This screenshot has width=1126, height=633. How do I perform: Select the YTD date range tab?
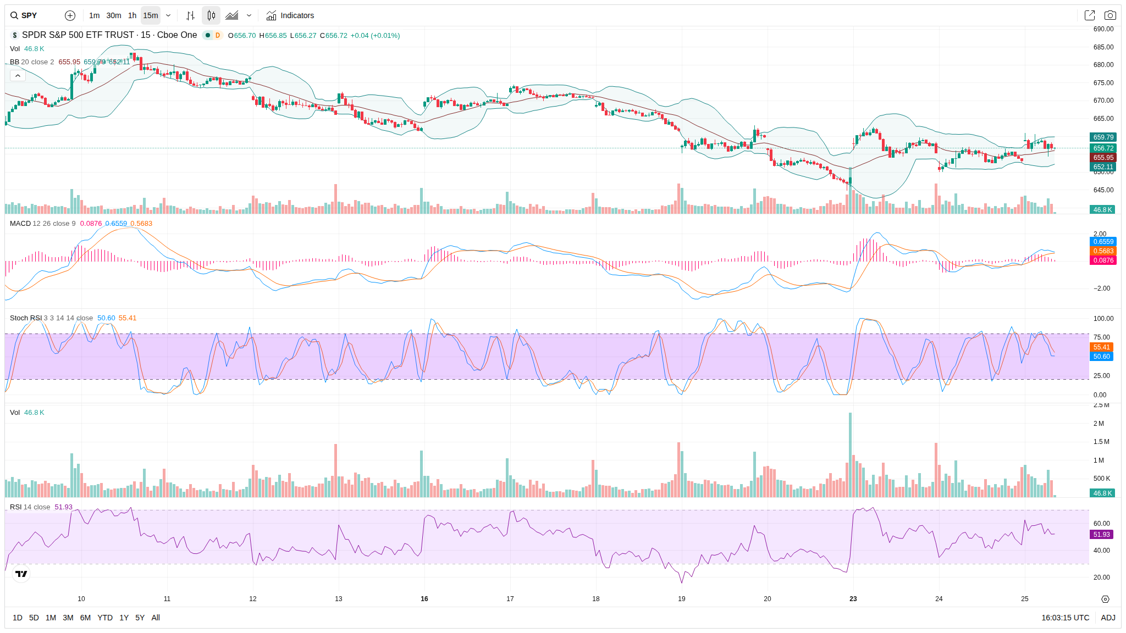[104, 618]
